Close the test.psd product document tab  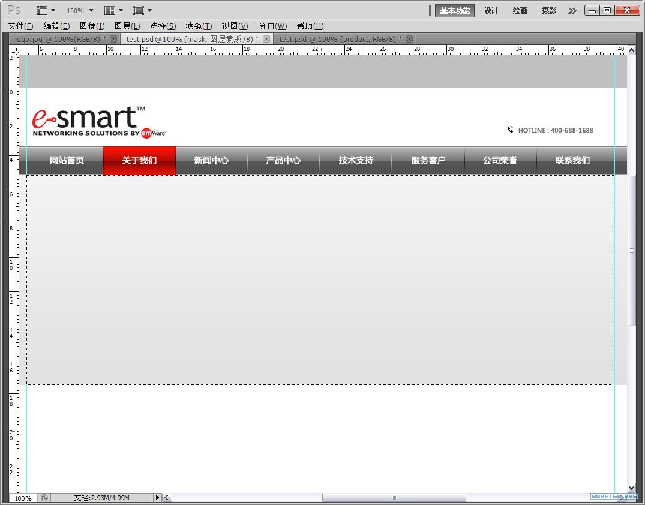(x=409, y=38)
